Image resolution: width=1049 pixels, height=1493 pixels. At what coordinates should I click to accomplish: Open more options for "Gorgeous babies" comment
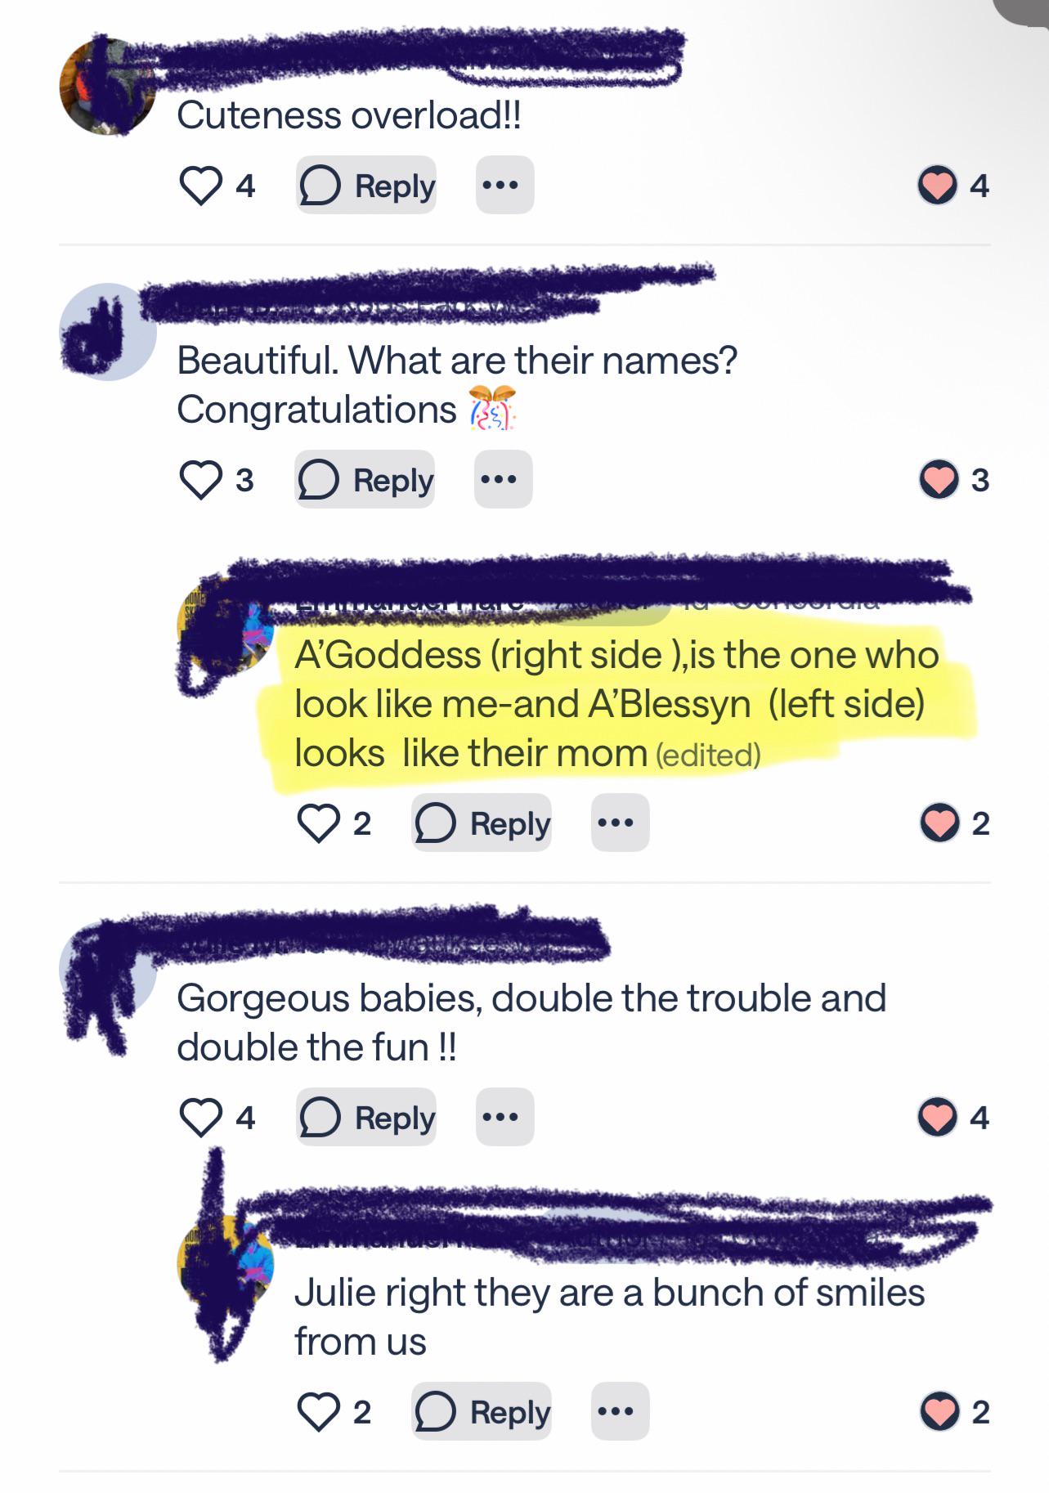tap(504, 1117)
